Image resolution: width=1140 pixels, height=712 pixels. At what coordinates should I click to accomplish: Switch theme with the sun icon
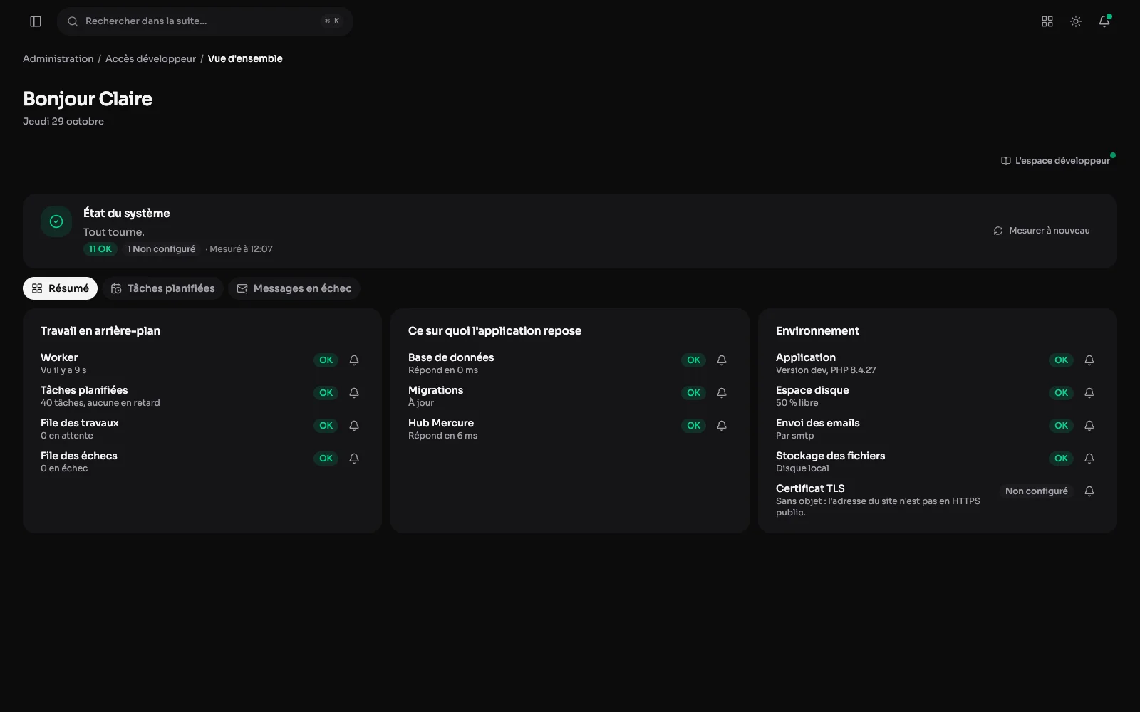1076,21
